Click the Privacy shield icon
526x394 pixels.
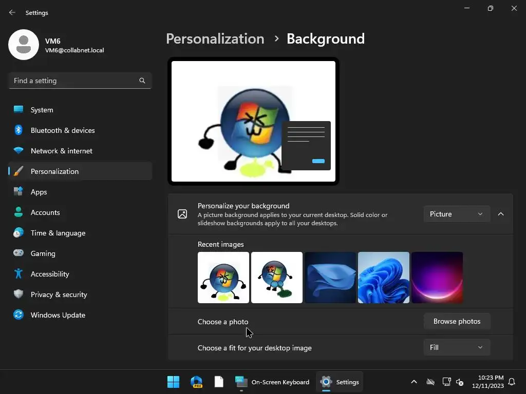click(18, 294)
